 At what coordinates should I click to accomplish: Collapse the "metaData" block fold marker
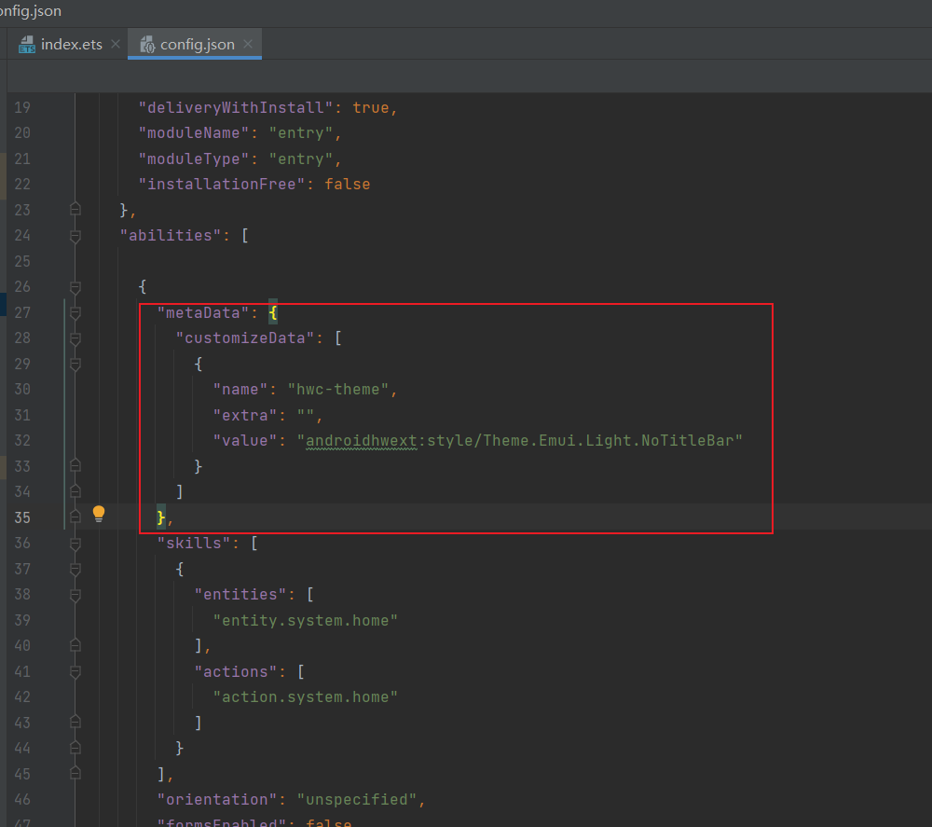click(x=75, y=312)
